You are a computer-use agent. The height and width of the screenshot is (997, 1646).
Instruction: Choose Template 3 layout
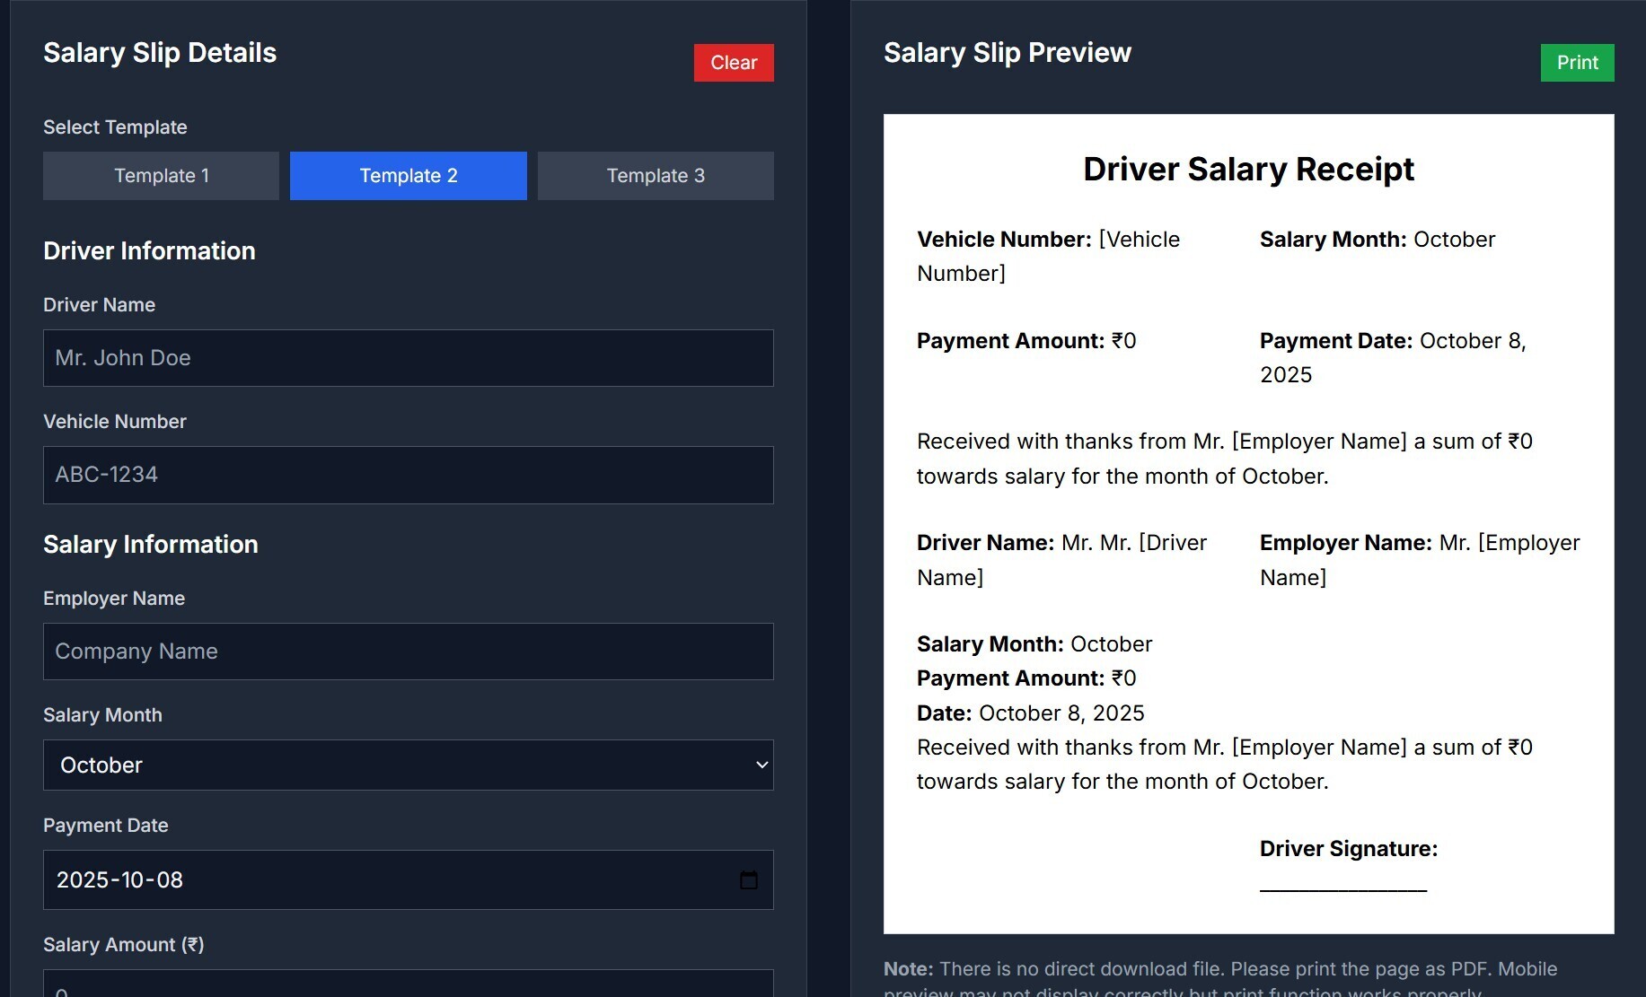click(655, 176)
